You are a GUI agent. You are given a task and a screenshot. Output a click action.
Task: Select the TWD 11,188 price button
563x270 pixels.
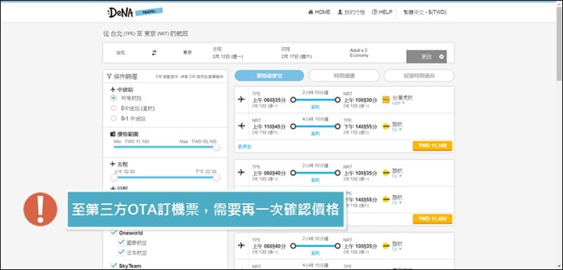pos(432,146)
